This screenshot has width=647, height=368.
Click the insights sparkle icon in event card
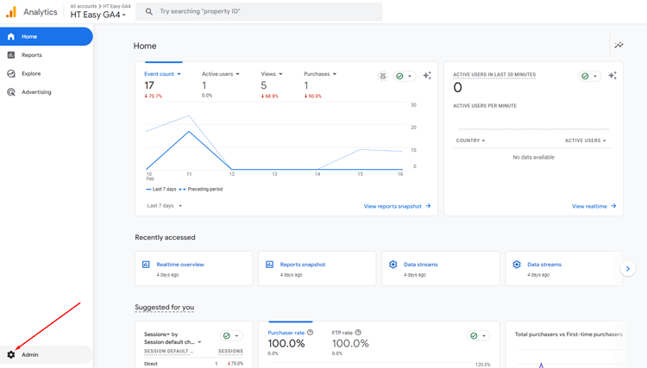pos(427,76)
